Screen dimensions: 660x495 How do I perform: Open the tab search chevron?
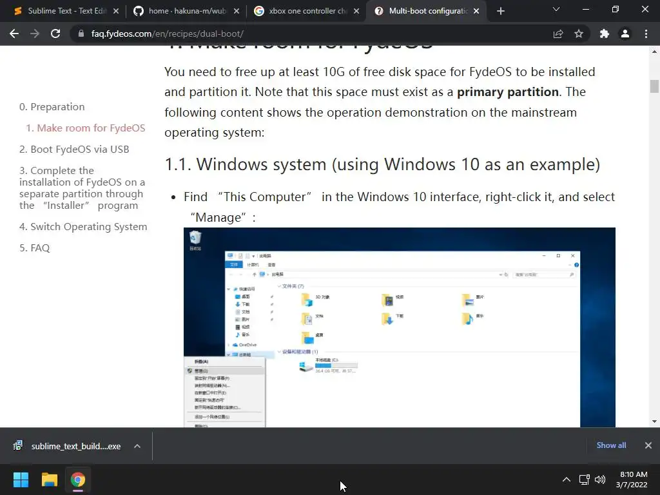pos(556,9)
